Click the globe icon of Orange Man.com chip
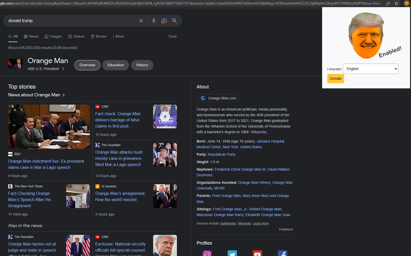 pyautogui.click(x=203, y=98)
